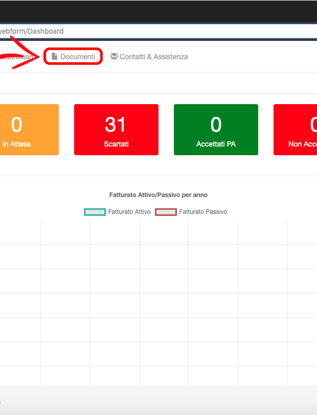
Task: Click the red Fatturato Passivo legend swatch
Action: coord(166,212)
